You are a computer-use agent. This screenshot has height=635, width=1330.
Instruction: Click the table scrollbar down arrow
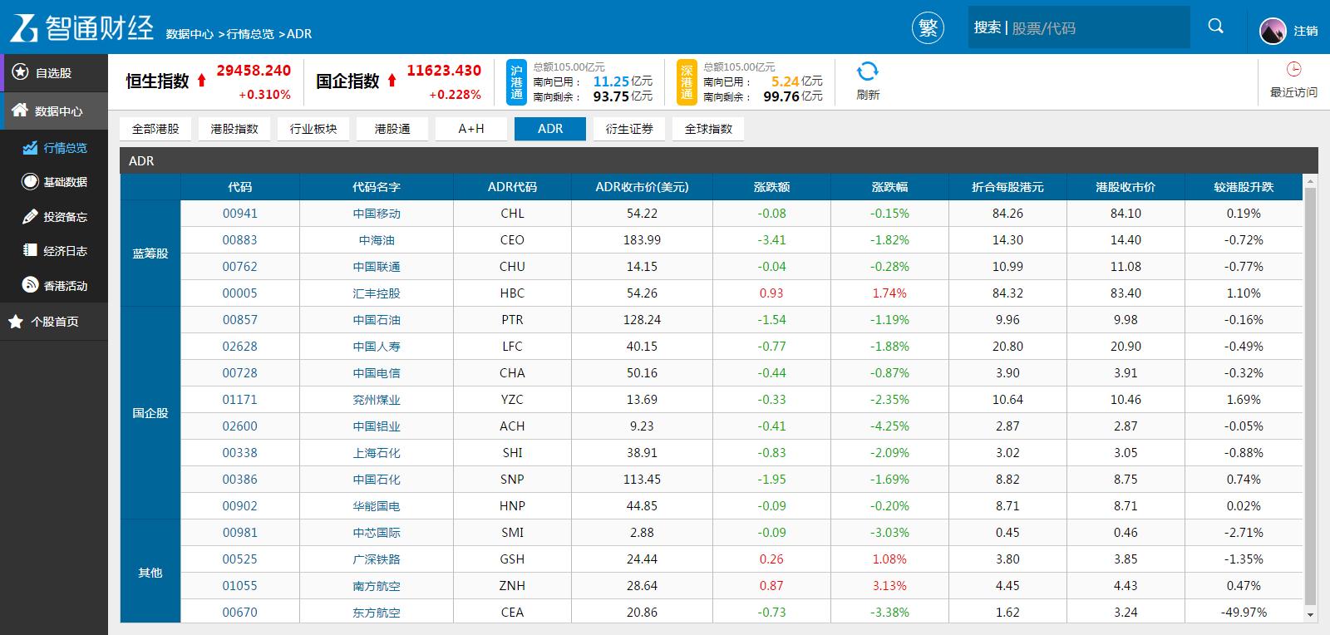[1311, 615]
